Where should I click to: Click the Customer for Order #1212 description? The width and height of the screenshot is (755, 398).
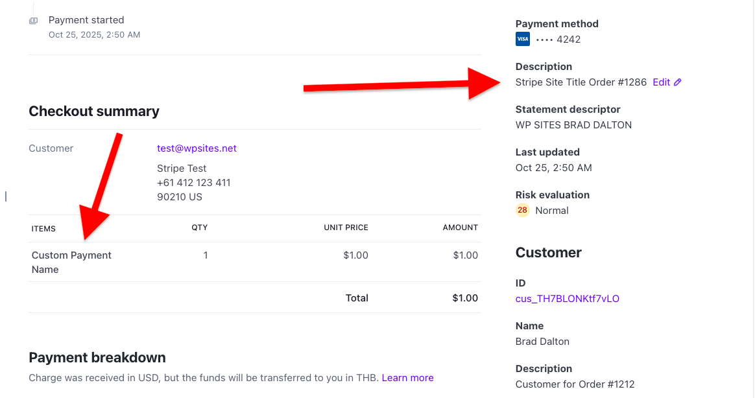(573, 384)
